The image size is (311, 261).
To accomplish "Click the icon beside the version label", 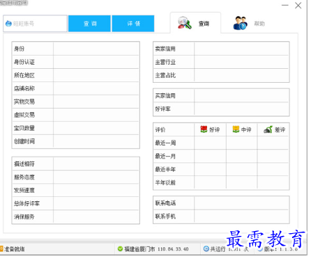I will pos(260,249).
